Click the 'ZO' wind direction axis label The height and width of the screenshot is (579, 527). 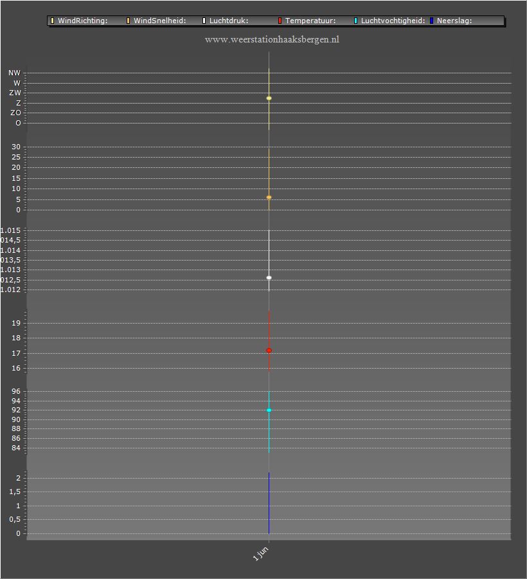tap(15, 113)
